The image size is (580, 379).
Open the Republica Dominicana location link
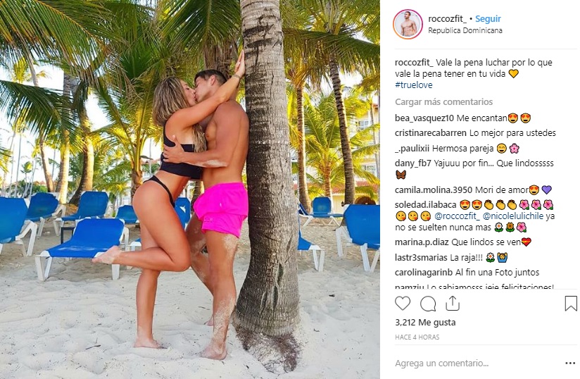click(x=465, y=31)
